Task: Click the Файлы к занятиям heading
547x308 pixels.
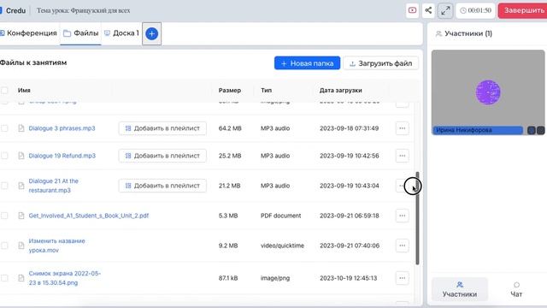Action: 33,62
